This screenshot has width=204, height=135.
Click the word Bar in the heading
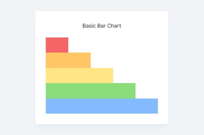coord(101,26)
